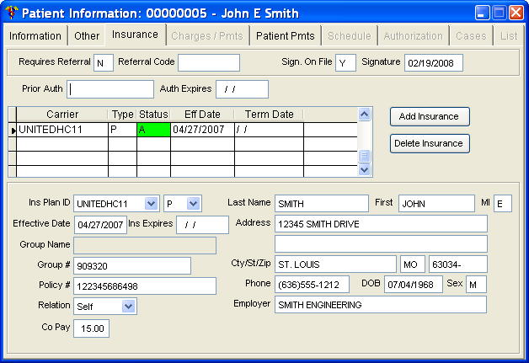Click the row selector arrow for UNITEDHC11
The width and height of the screenshot is (529, 363).
[x=13, y=130]
